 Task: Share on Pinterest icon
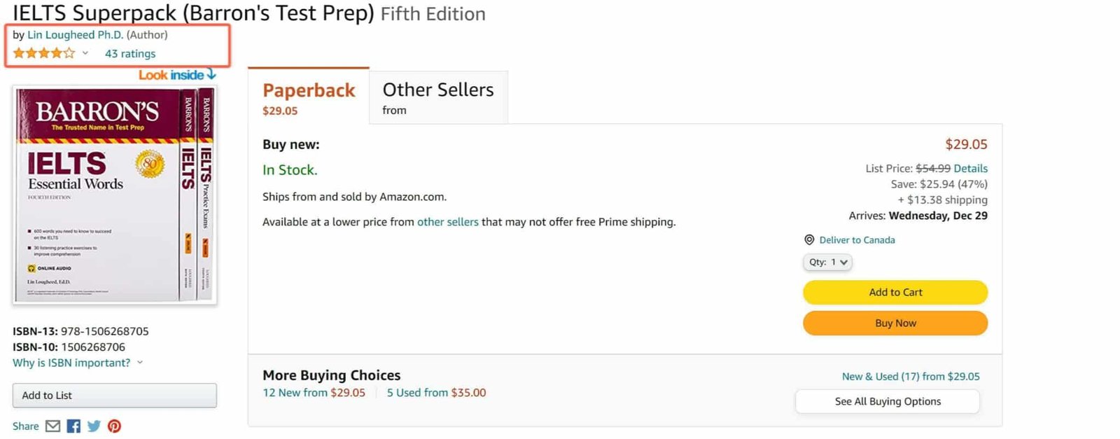(x=114, y=426)
